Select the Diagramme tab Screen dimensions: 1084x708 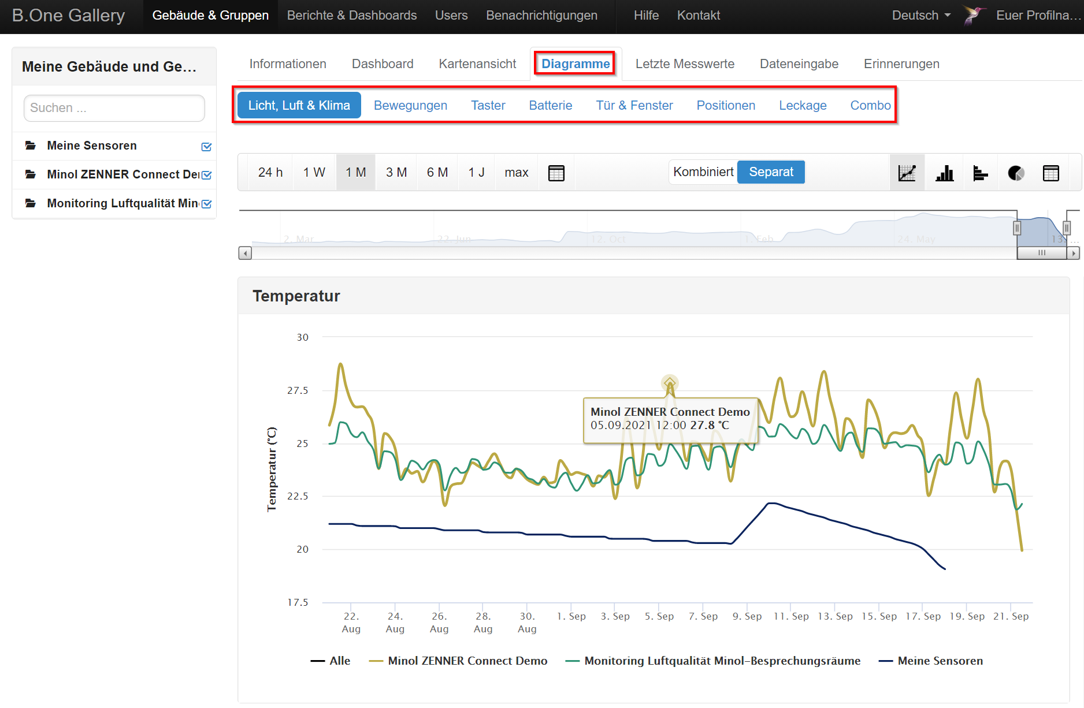[576, 64]
